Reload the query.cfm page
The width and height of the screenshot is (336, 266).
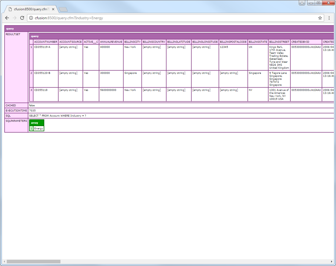pos(22,18)
